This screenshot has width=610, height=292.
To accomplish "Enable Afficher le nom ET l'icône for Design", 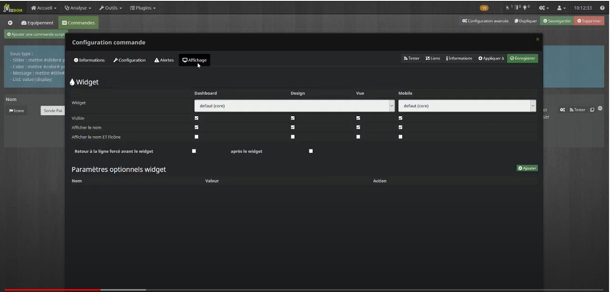I will (293, 137).
